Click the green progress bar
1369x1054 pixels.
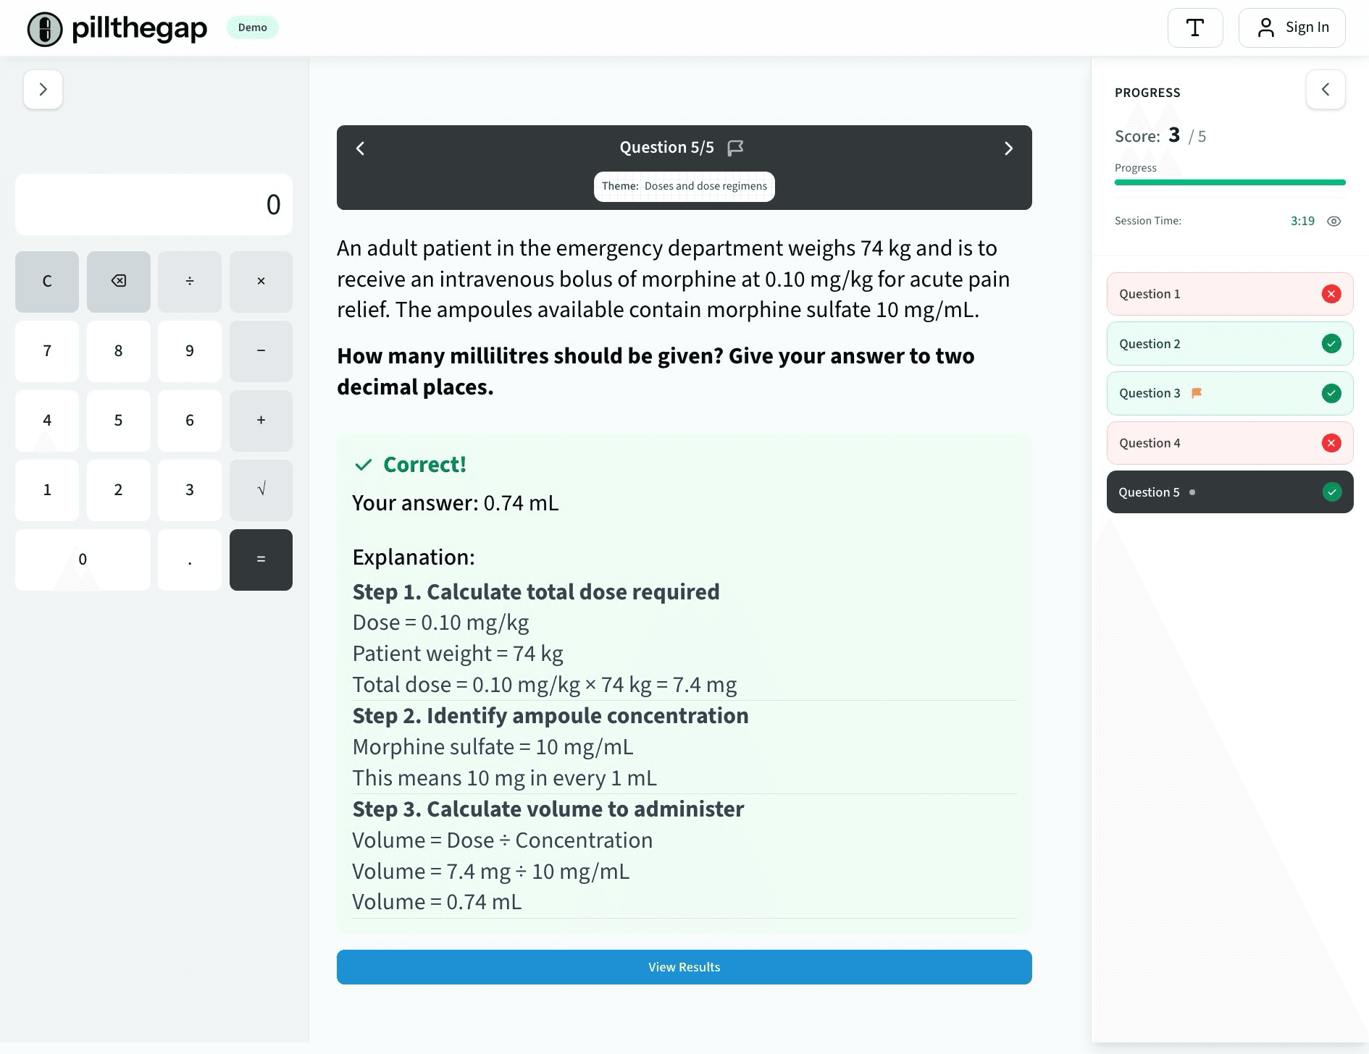(1229, 182)
